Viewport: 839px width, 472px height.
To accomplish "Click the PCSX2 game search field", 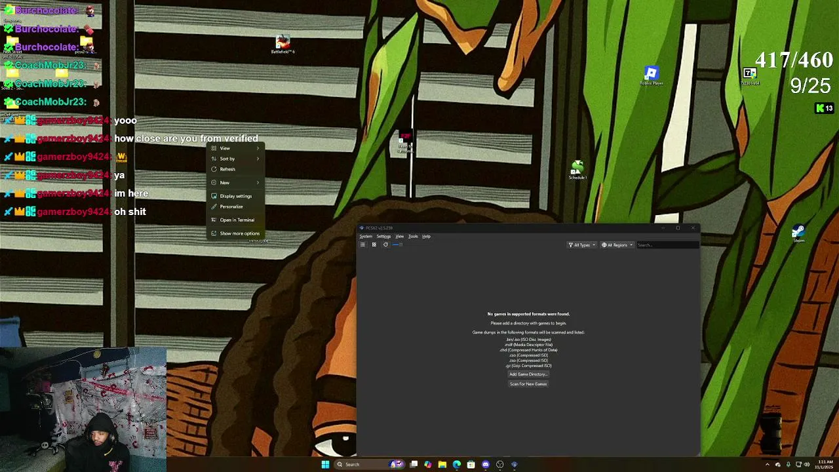I will pyautogui.click(x=667, y=245).
